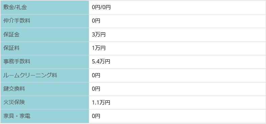Click the empty area of 保証金 row
The image size is (266, 124).
tap(186, 35)
